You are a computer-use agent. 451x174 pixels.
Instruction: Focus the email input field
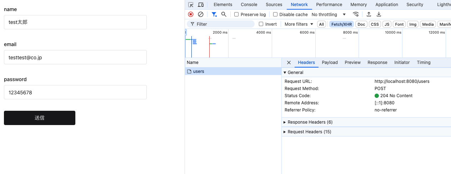[x=75, y=57]
